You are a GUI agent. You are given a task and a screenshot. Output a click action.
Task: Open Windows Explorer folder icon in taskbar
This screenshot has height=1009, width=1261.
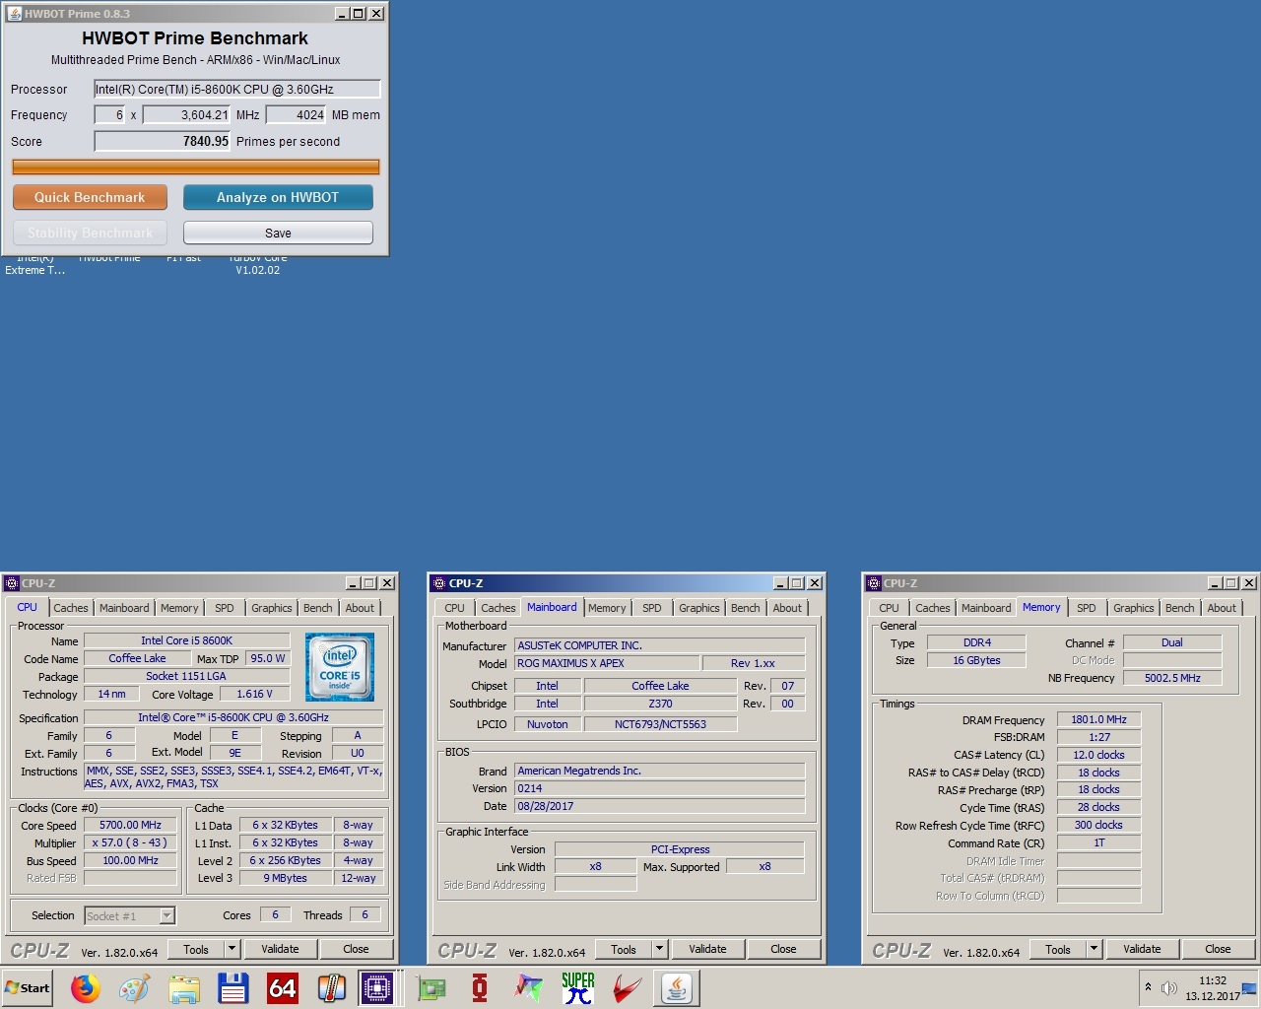[x=183, y=987]
